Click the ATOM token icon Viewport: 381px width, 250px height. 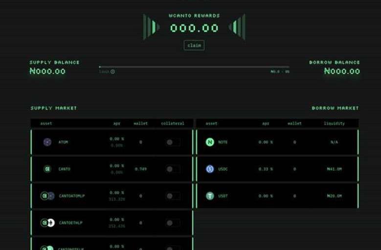(x=47, y=142)
